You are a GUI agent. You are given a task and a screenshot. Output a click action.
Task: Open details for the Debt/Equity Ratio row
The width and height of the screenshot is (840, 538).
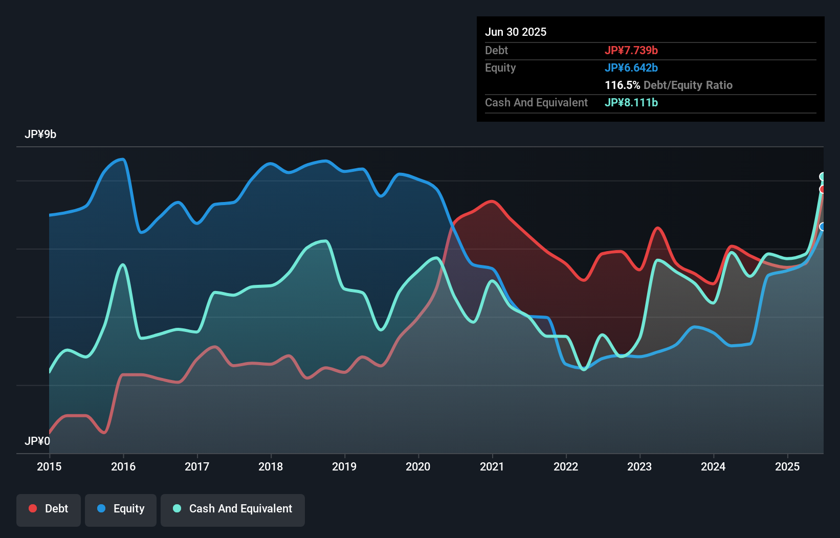[x=669, y=85]
